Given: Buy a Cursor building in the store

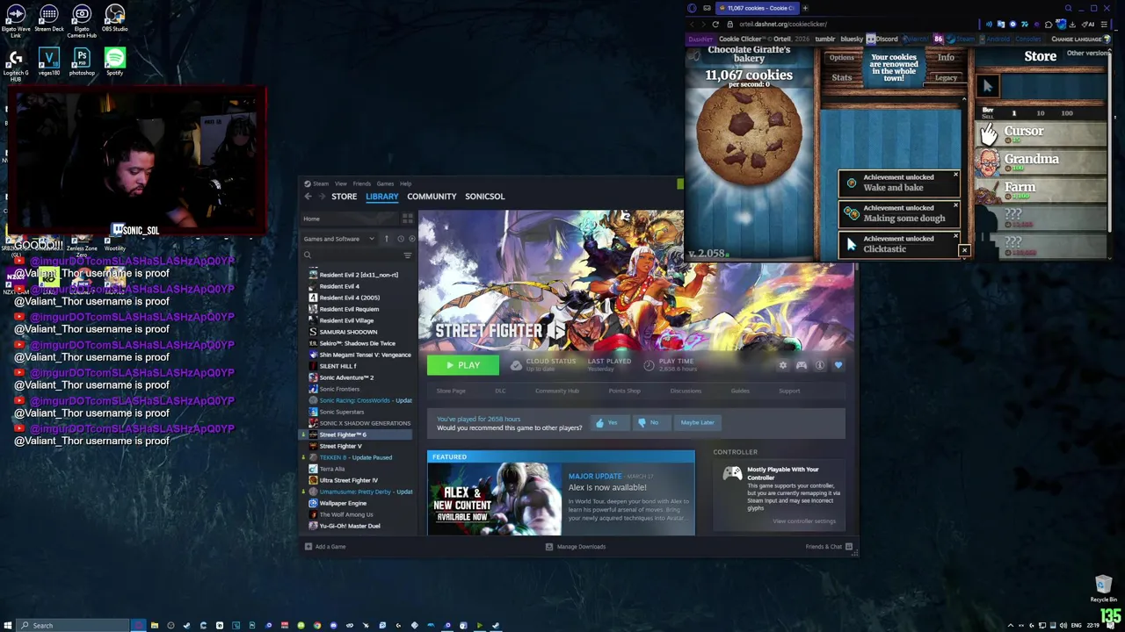Looking at the screenshot, I should 1042,133.
